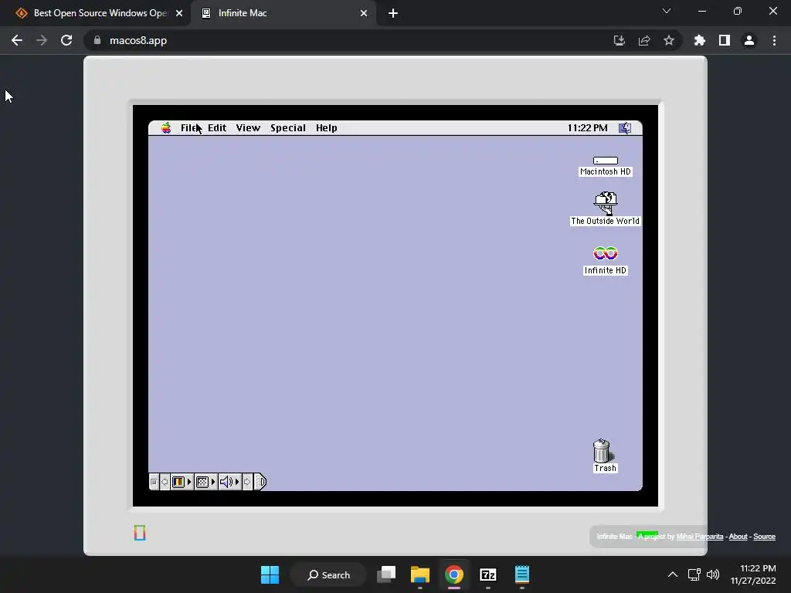This screenshot has width=791, height=593.
Task: Open the File menu in Finder
Action: coord(189,128)
